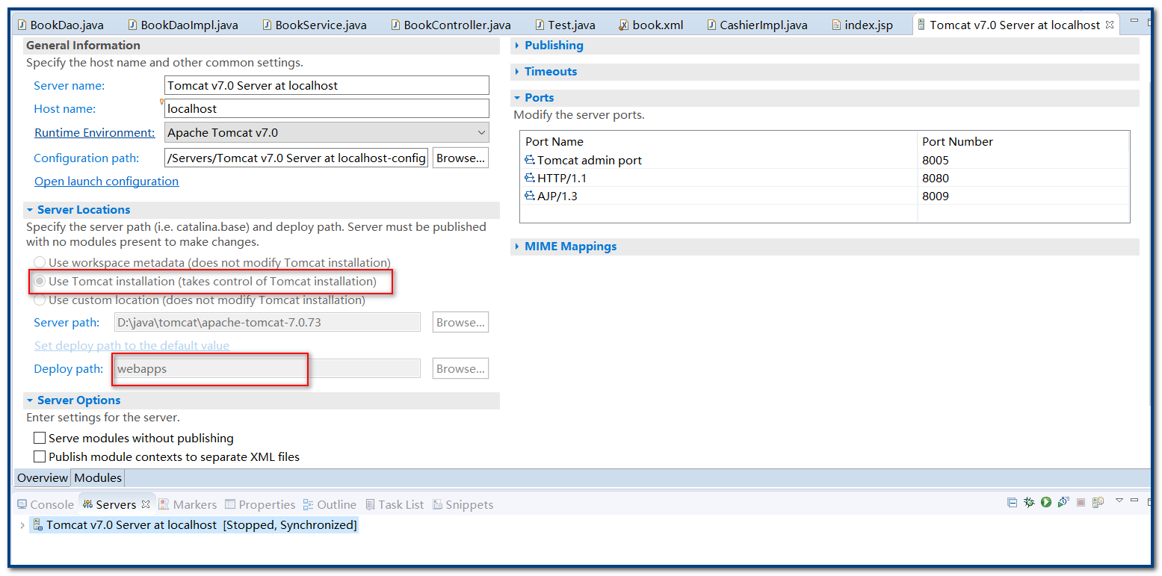
Task: Enable Serve modules without publishing
Action: tap(40, 438)
